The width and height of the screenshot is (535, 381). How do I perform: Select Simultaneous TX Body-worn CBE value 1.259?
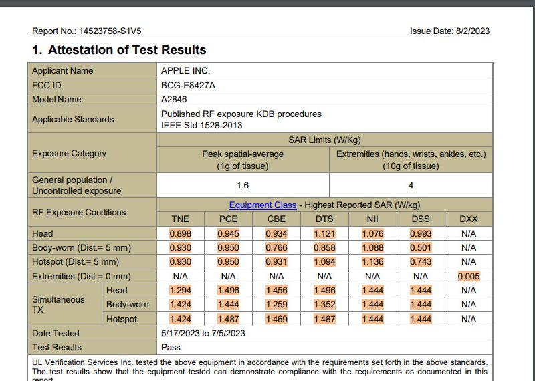277,305
